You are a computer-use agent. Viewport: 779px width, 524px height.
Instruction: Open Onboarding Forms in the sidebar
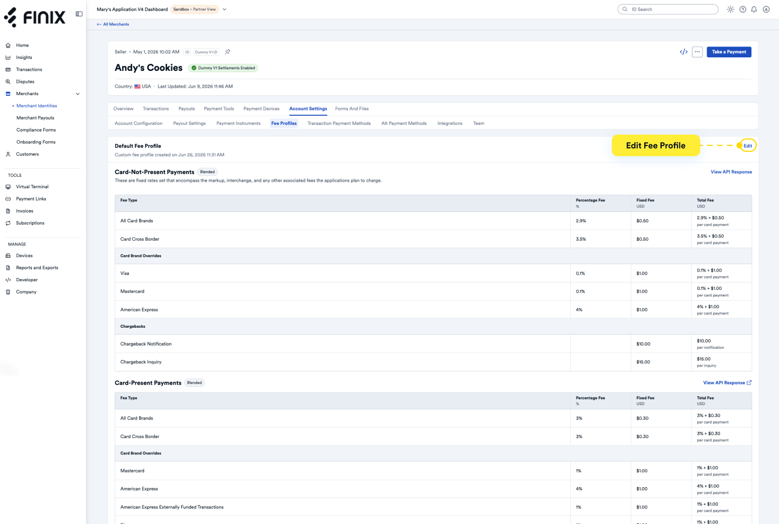(36, 142)
